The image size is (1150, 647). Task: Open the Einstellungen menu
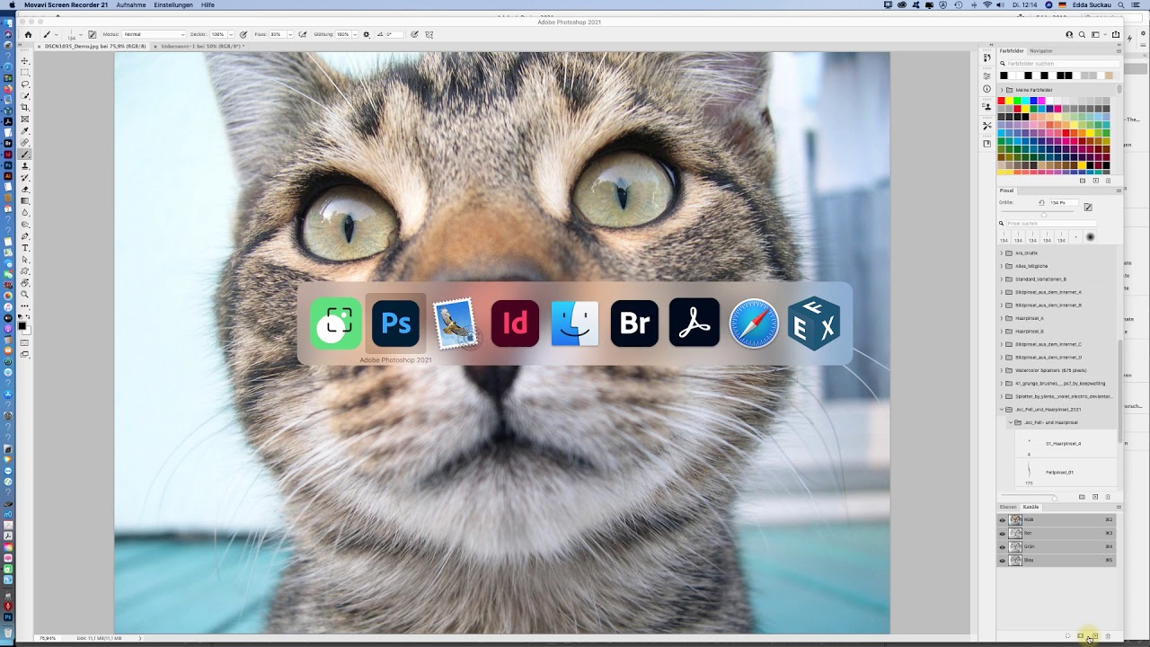point(173,4)
